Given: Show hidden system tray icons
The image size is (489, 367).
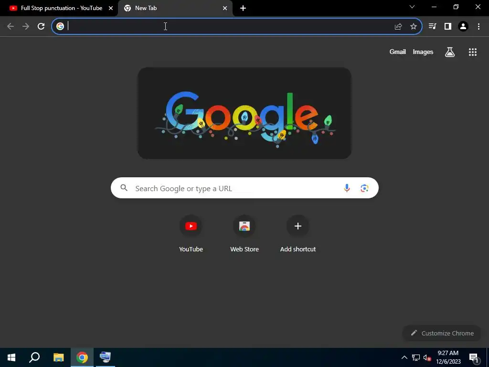Looking at the screenshot, I should (x=404, y=357).
